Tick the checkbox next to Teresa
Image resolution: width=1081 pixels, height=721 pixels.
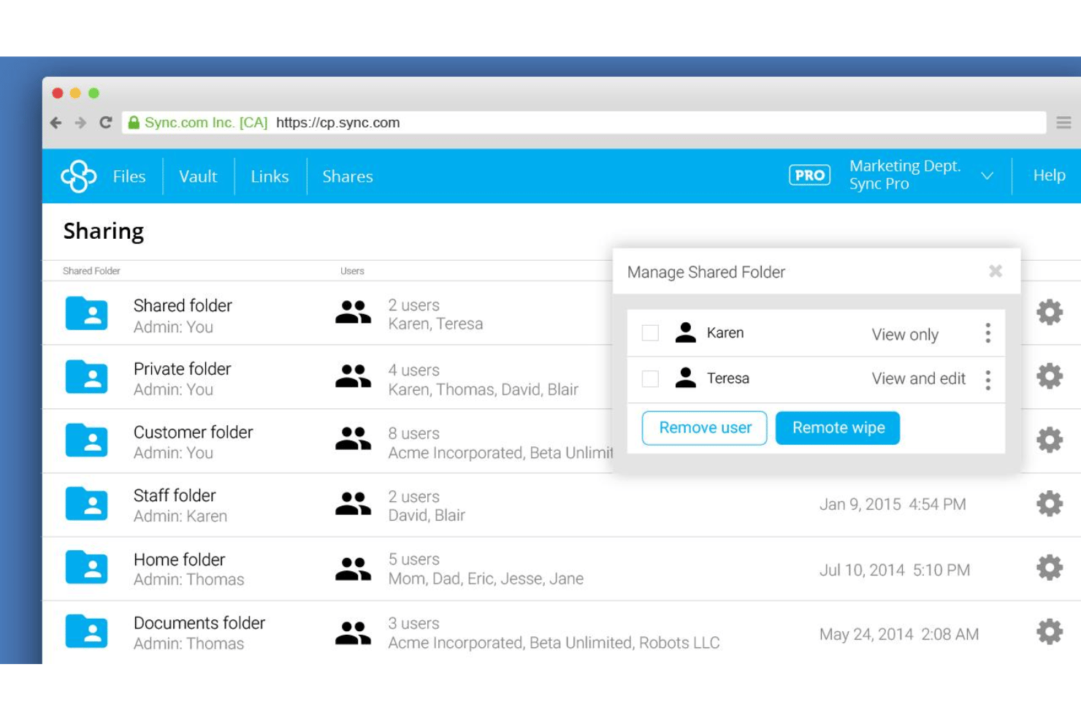click(650, 378)
